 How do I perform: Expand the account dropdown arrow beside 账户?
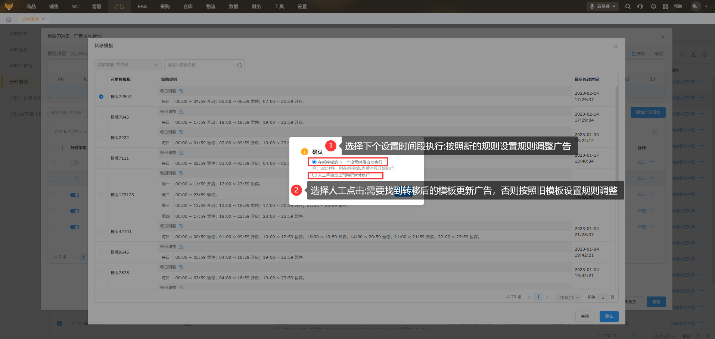(x=706, y=6)
